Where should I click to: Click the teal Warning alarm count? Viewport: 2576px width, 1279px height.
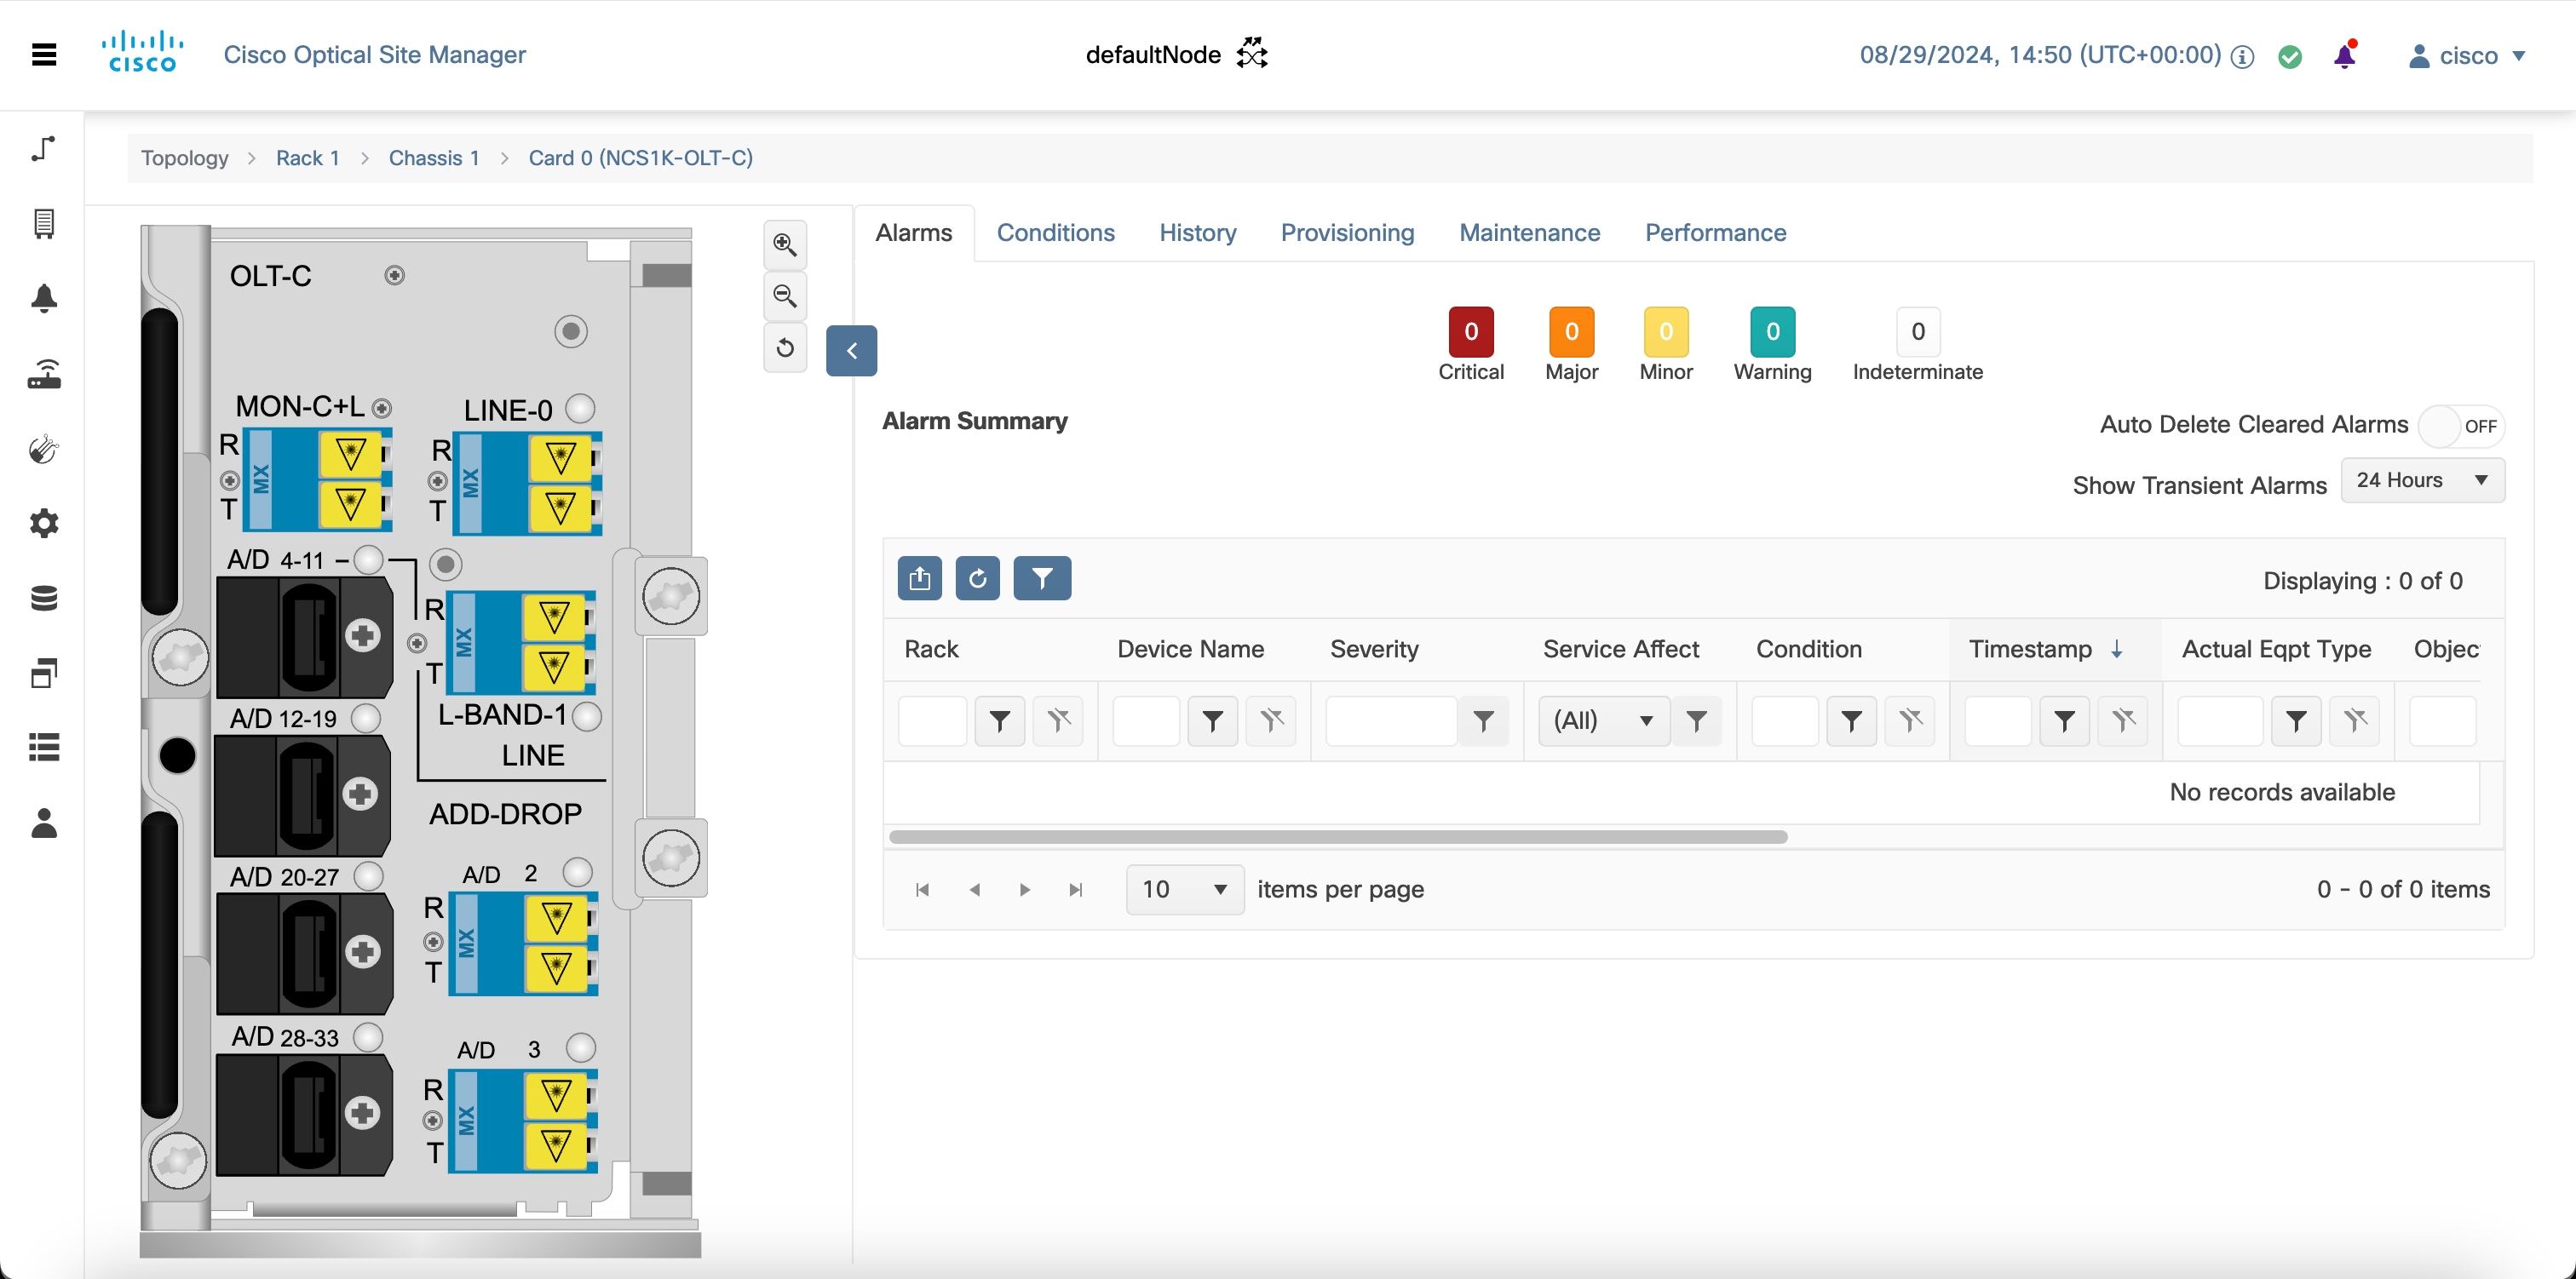[x=1773, y=332]
